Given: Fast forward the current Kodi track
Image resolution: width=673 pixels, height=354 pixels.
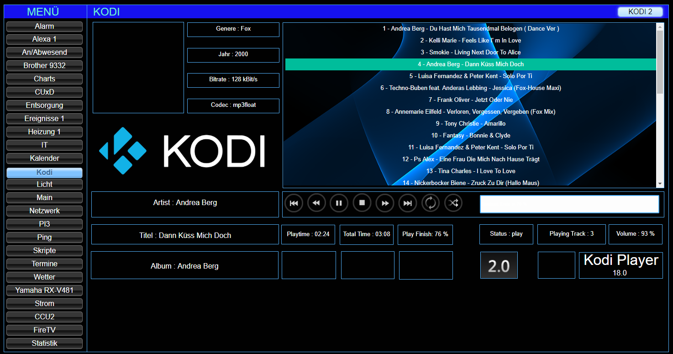Looking at the screenshot, I should pos(385,203).
